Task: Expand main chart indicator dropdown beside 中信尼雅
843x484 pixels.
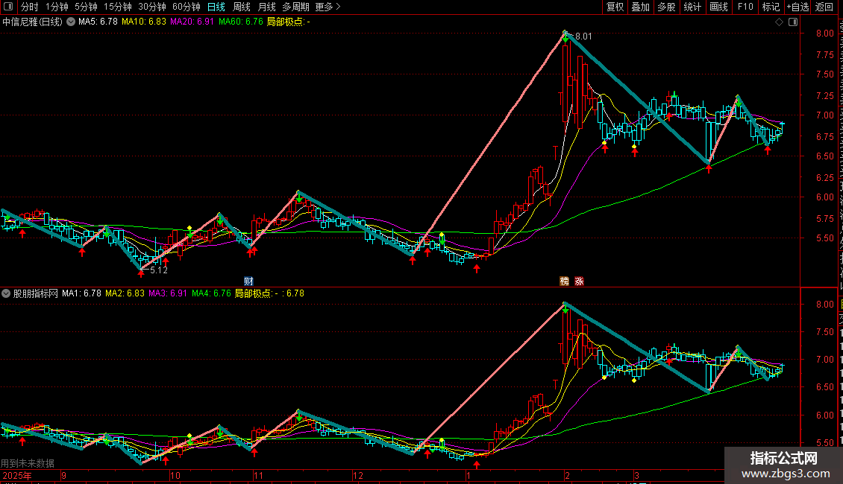Action: pos(70,22)
